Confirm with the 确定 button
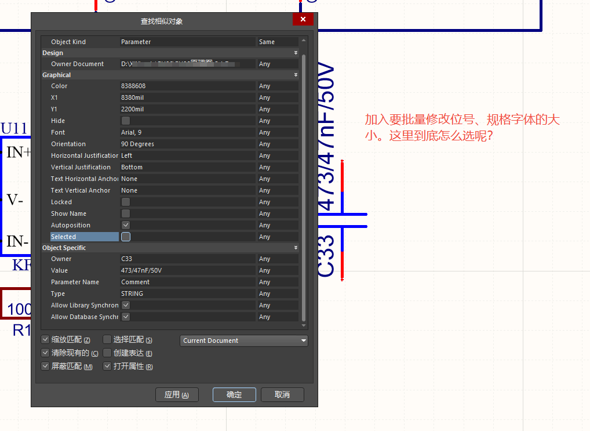The width and height of the screenshot is (590, 431). pos(234,395)
